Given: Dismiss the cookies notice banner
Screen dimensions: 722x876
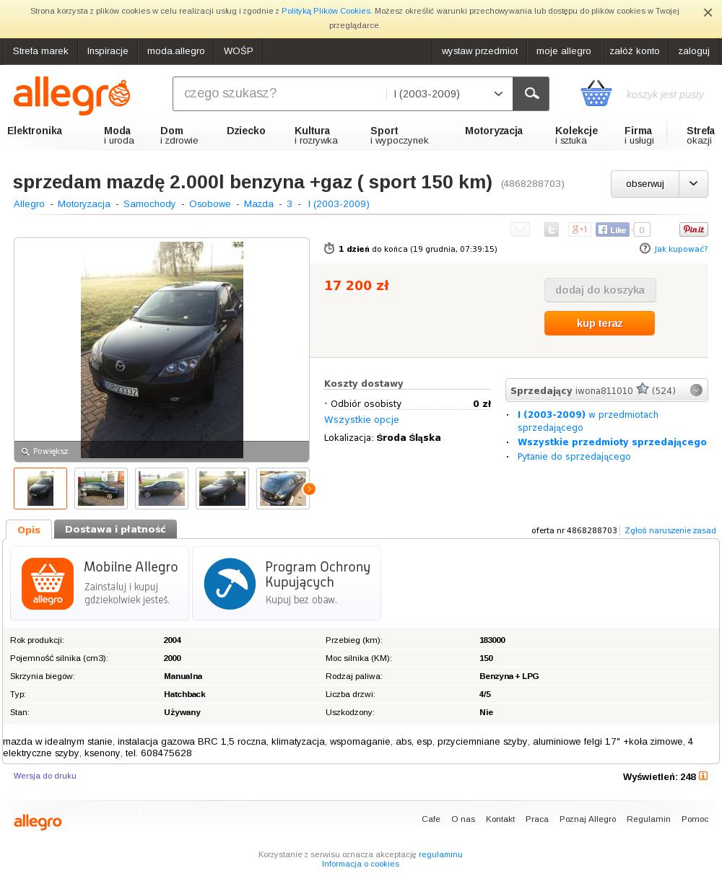Looking at the screenshot, I should click(708, 12).
